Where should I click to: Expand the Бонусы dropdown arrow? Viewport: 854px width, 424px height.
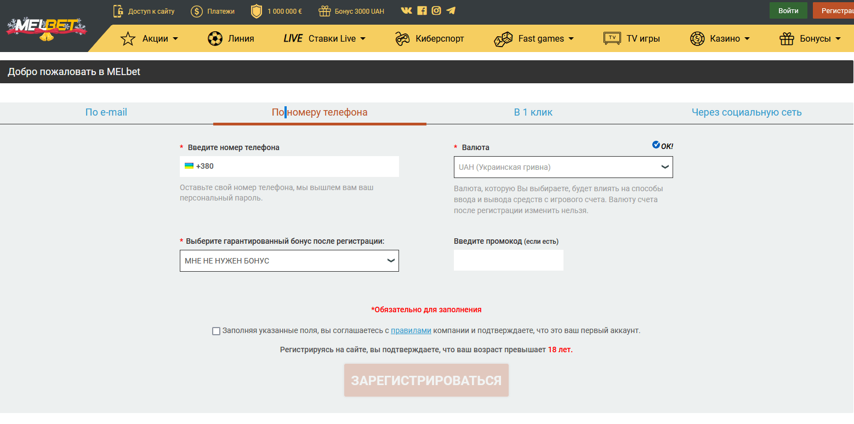[x=838, y=39]
